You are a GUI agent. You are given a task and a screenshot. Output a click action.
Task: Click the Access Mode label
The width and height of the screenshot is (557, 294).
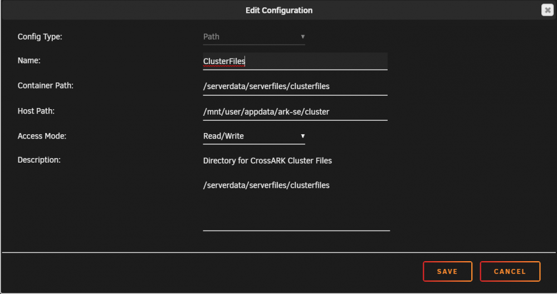pyautogui.click(x=42, y=136)
